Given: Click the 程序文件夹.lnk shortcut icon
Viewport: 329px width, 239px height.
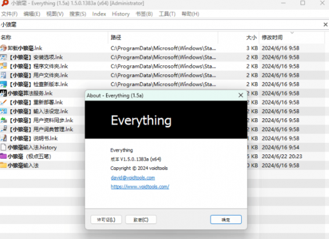Looking at the screenshot, I should click(x=3, y=66).
